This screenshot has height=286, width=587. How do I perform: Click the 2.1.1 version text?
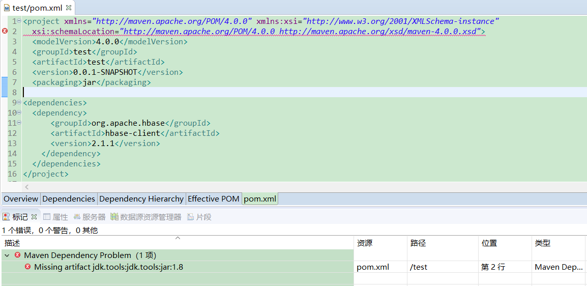tap(103, 143)
